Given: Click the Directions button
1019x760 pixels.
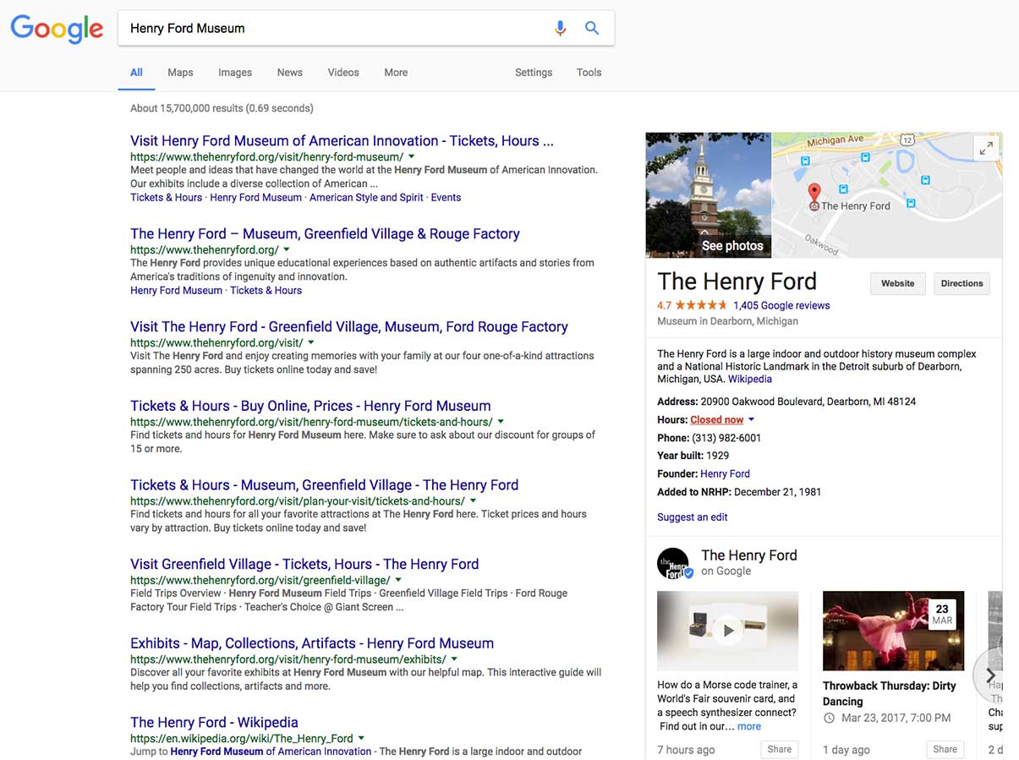Looking at the screenshot, I should tap(962, 284).
